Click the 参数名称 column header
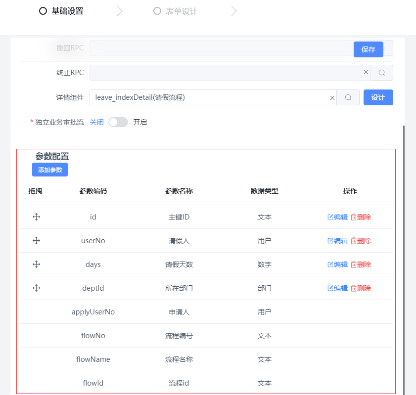Viewport: 416px width, 395px height. point(179,191)
